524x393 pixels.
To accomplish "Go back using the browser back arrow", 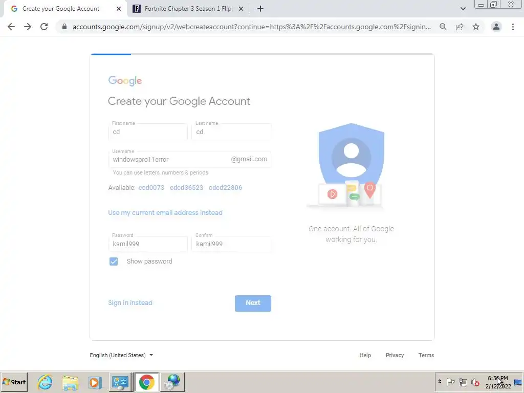I will coord(11,27).
